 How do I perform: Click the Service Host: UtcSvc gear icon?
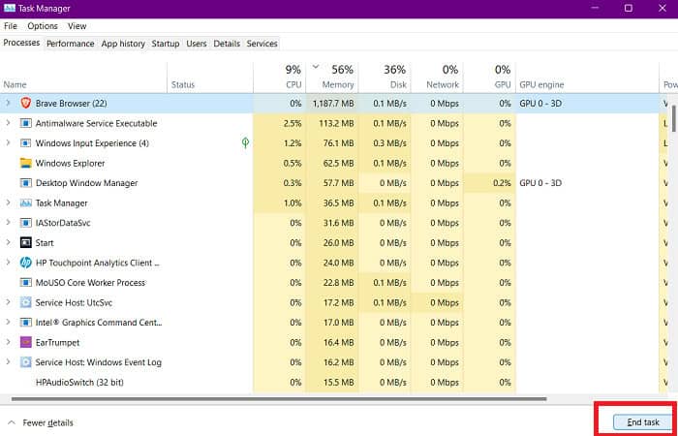pos(26,302)
